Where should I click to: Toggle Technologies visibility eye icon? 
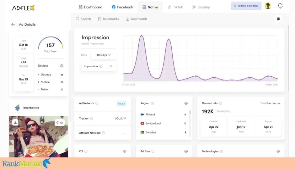pyautogui.click(x=278, y=151)
